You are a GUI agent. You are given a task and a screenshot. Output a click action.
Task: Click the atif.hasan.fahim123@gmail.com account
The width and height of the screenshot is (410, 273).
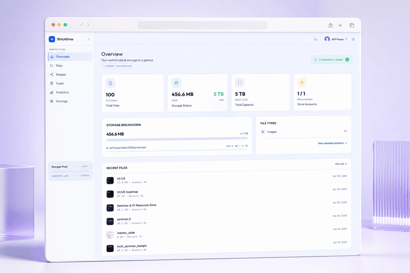128,147
